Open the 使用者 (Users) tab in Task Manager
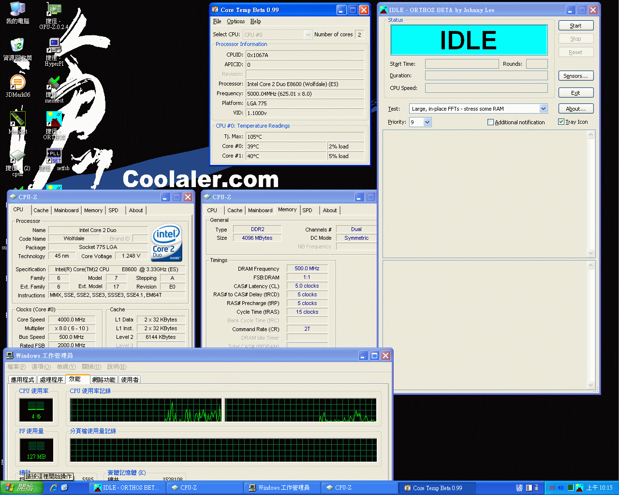This screenshot has height=495, width=619. coord(130,379)
